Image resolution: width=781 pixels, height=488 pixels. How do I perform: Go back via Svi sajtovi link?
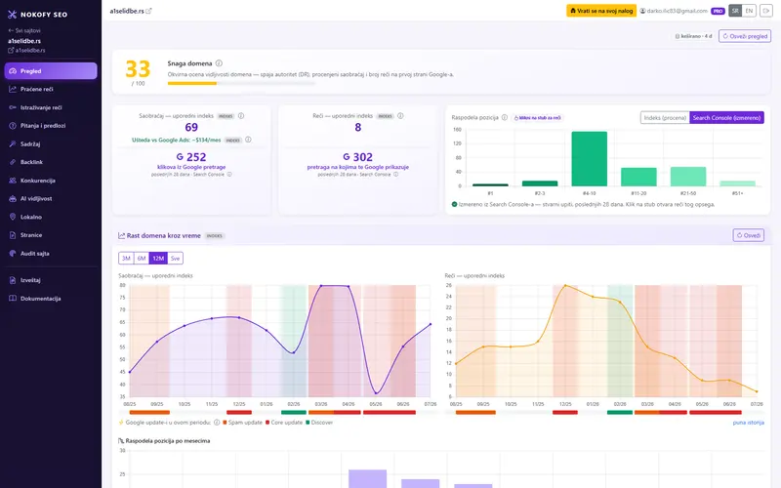(24, 30)
